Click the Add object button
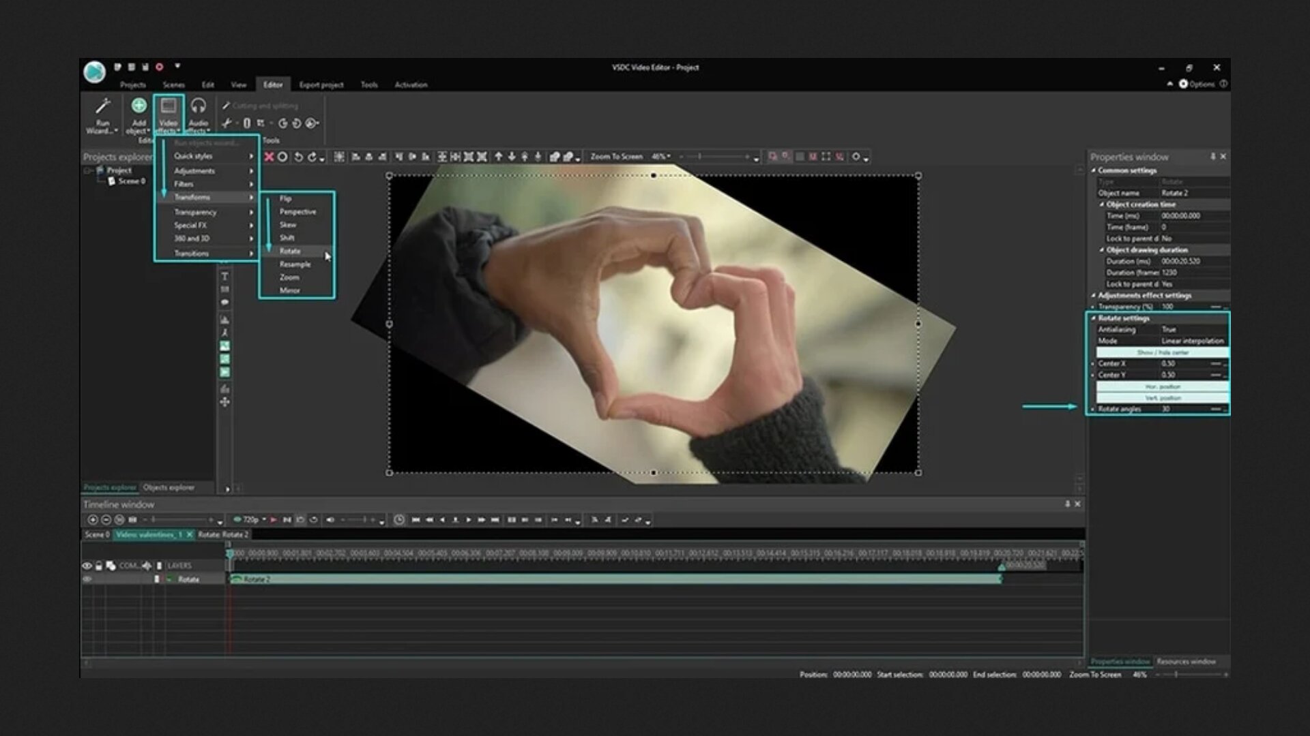 pos(139,106)
